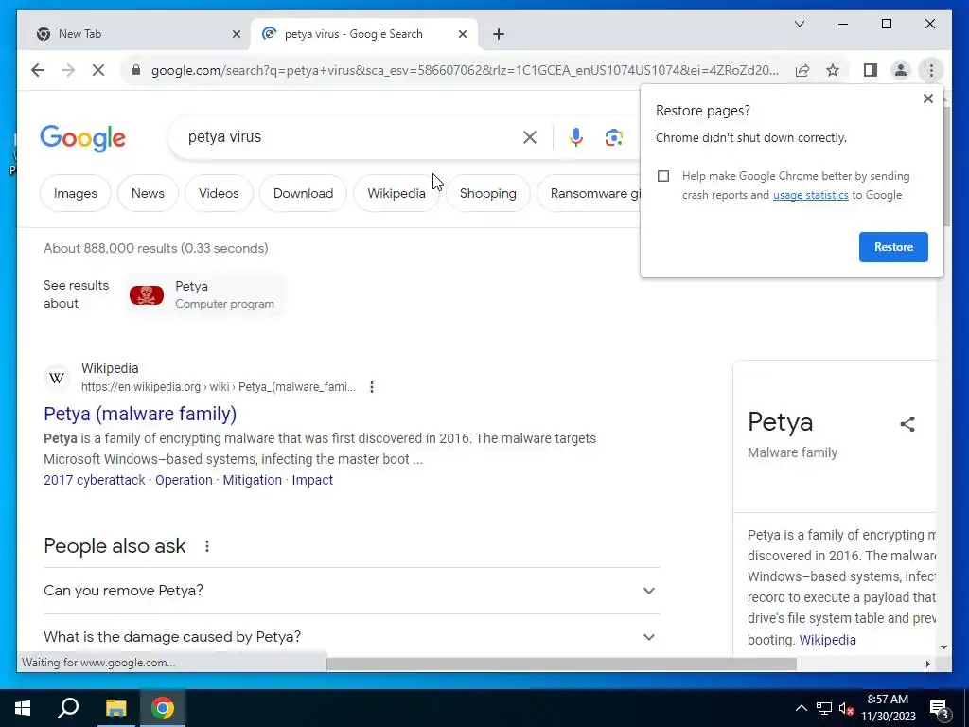Select the Wikipedia filter chip
Screen dimensions: 969x727
(396, 193)
